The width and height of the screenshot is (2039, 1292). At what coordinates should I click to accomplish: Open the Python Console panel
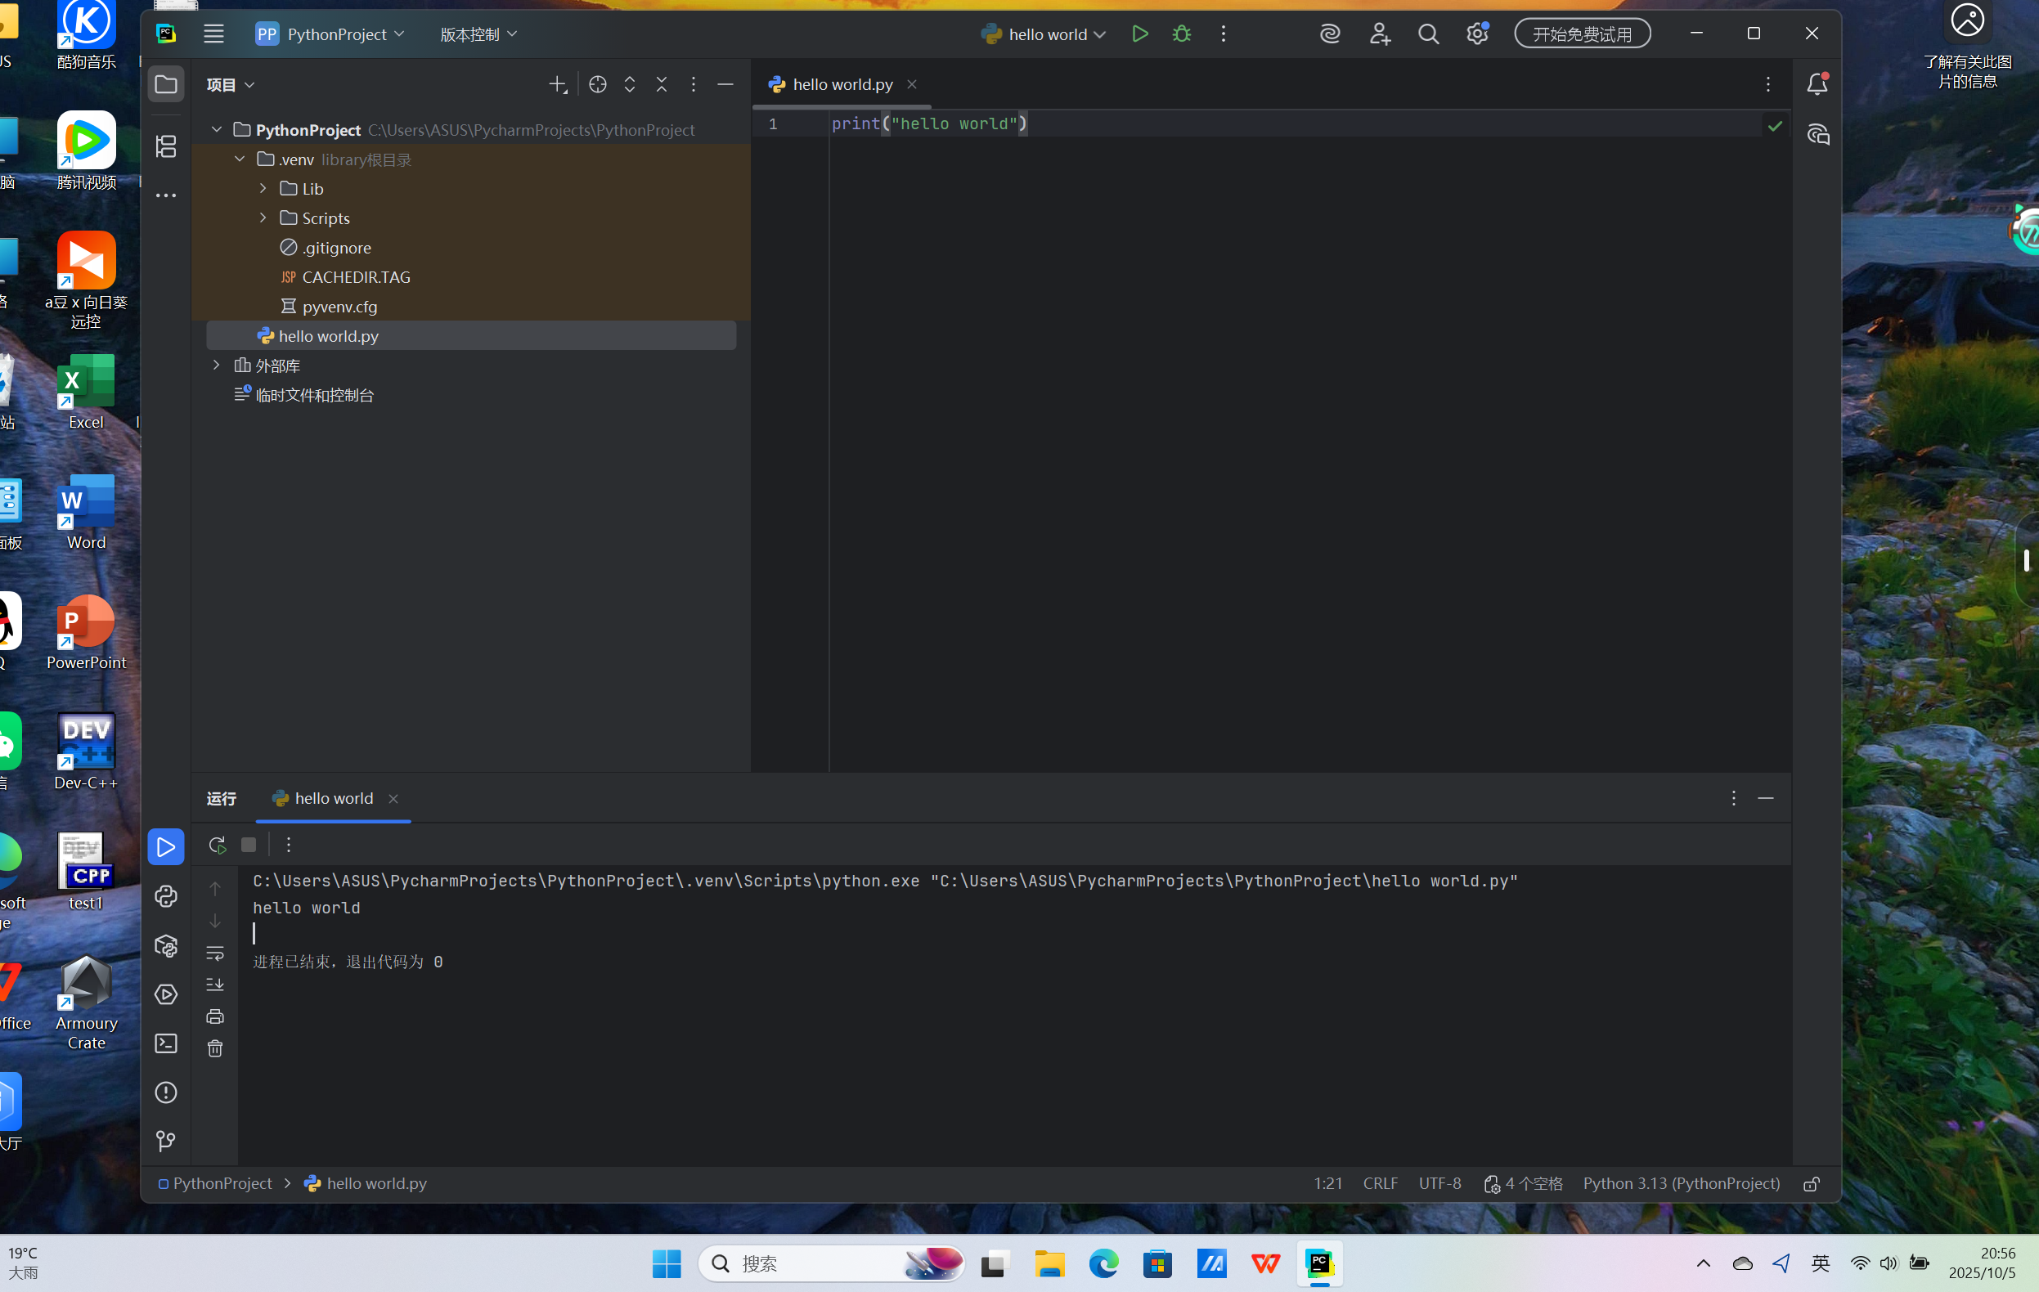[x=166, y=895]
